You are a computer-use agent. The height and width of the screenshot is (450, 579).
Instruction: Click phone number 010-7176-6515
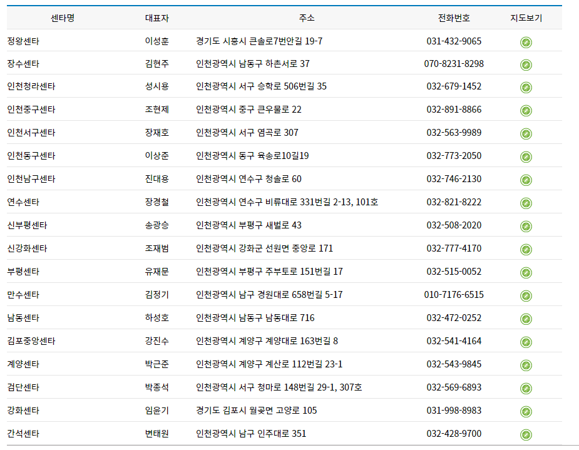pos(454,295)
